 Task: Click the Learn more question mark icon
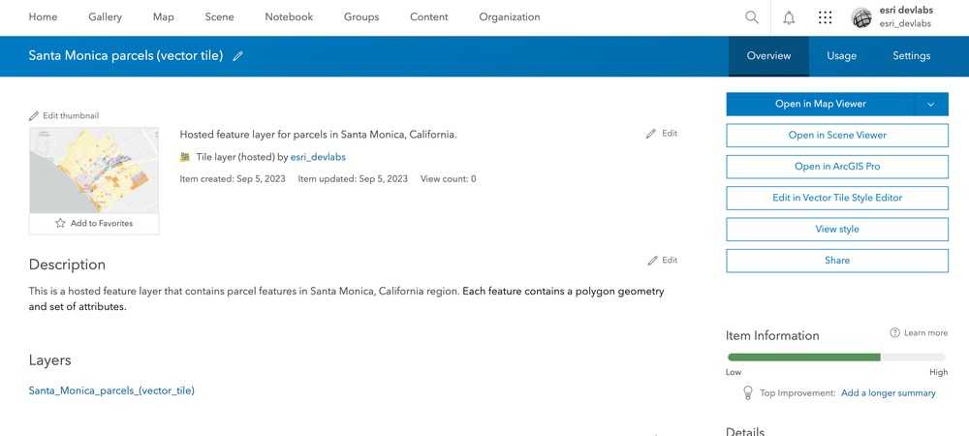pos(894,333)
